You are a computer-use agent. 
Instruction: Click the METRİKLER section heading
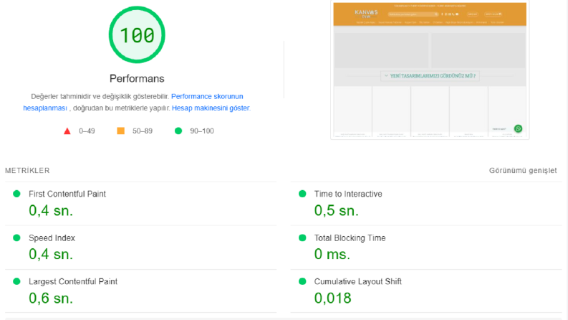27,171
